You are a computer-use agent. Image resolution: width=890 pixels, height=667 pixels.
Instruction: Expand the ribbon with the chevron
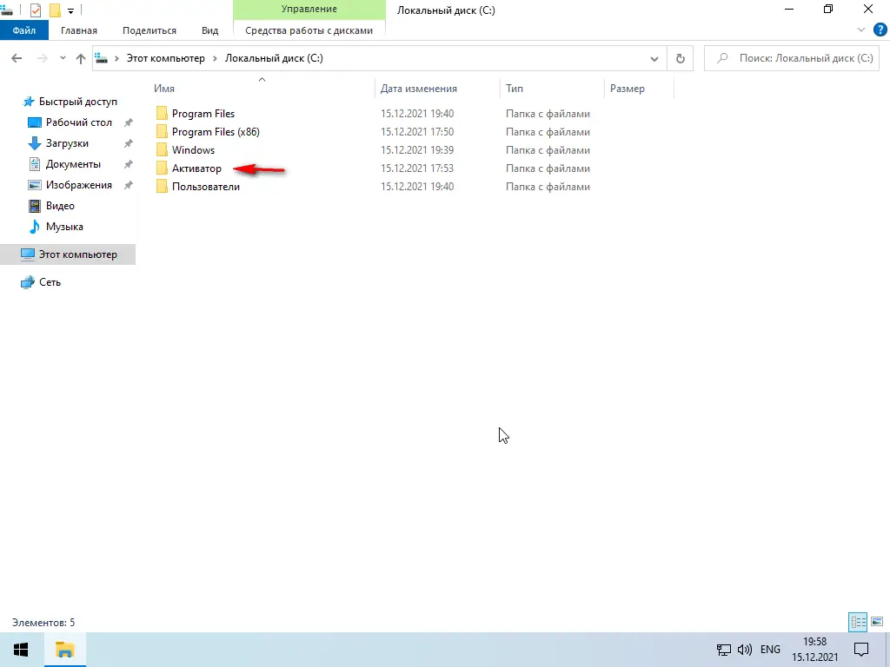coord(861,30)
